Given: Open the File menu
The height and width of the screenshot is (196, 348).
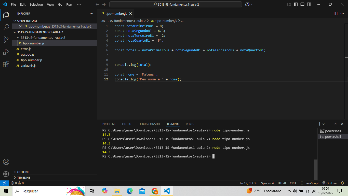Looking at the screenshot, I should (14, 4).
